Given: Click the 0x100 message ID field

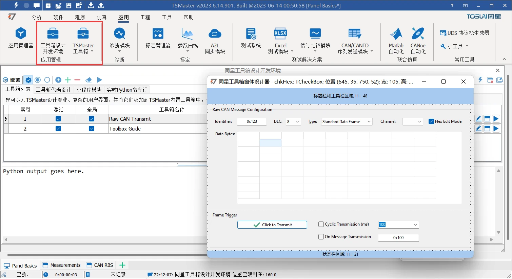Looking at the screenshot, I should (398, 238).
